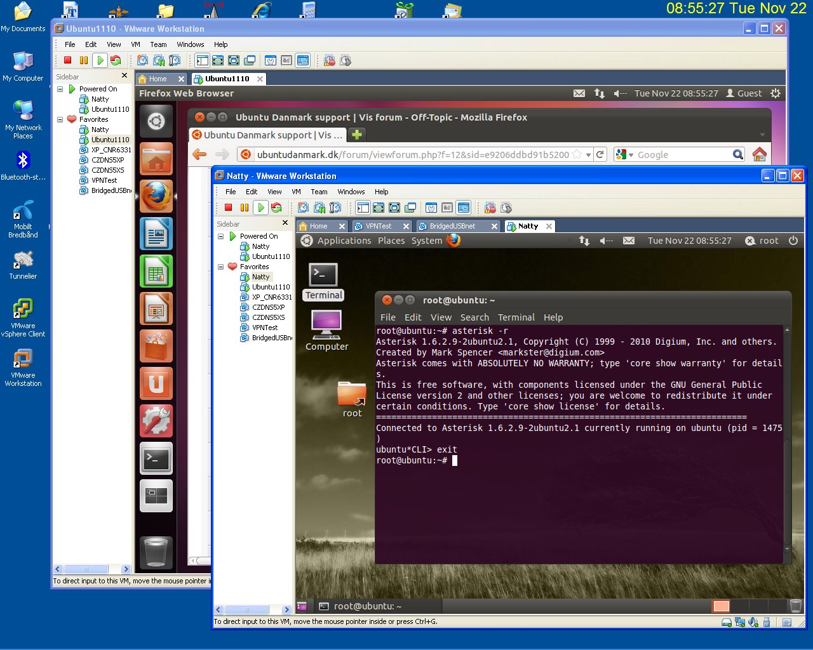Reset the VM in Ubuntu1110 window toolbar
This screenshot has width=813, height=650.
116,60
